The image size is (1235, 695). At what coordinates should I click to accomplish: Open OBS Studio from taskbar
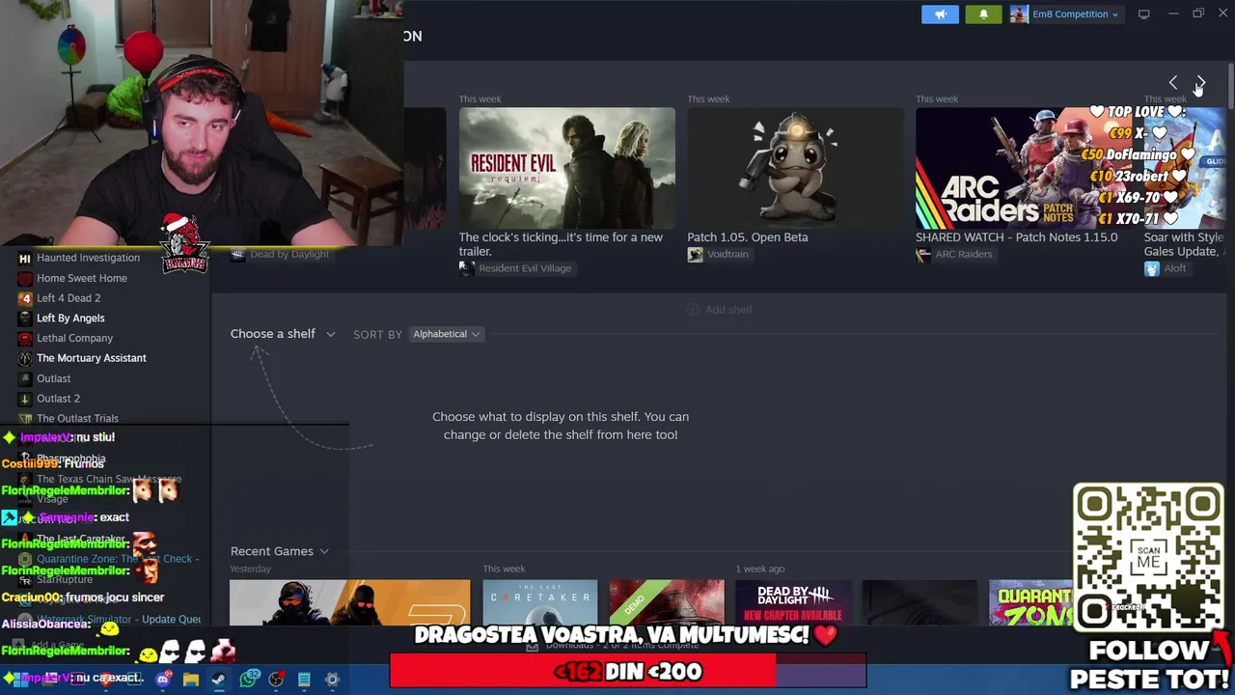click(x=276, y=680)
